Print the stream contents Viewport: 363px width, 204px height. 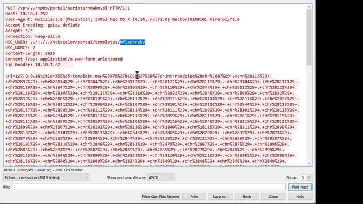pos(194,197)
